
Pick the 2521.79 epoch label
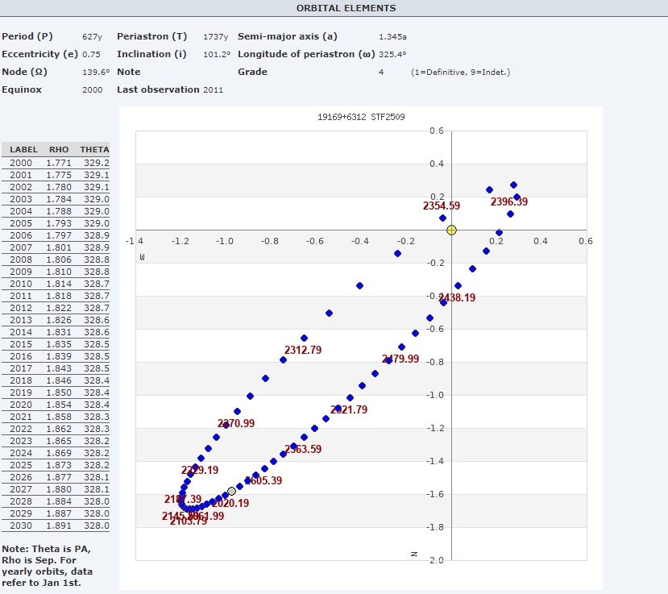(x=349, y=410)
